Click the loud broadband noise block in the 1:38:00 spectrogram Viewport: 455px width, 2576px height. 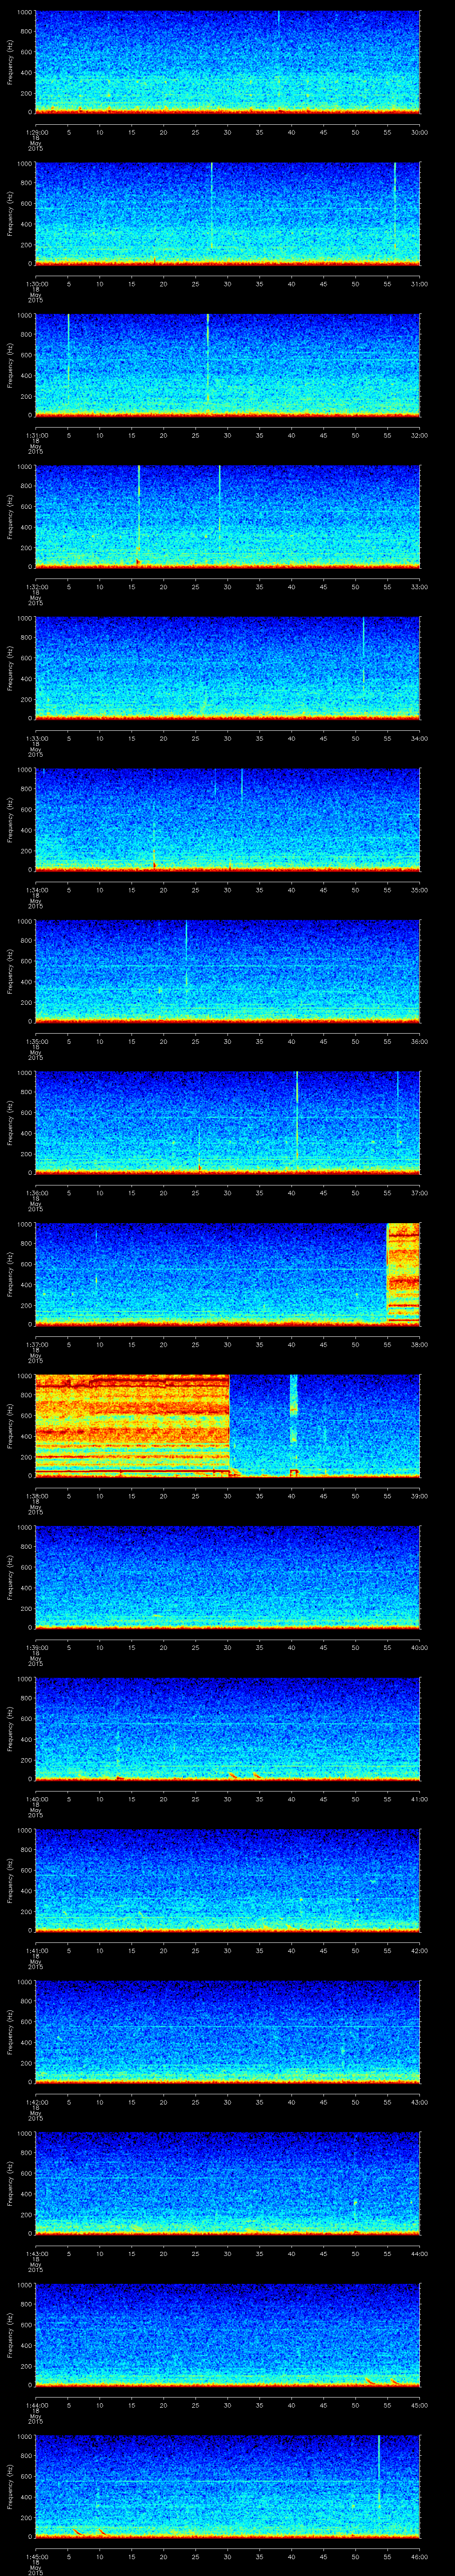coord(132,1425)
